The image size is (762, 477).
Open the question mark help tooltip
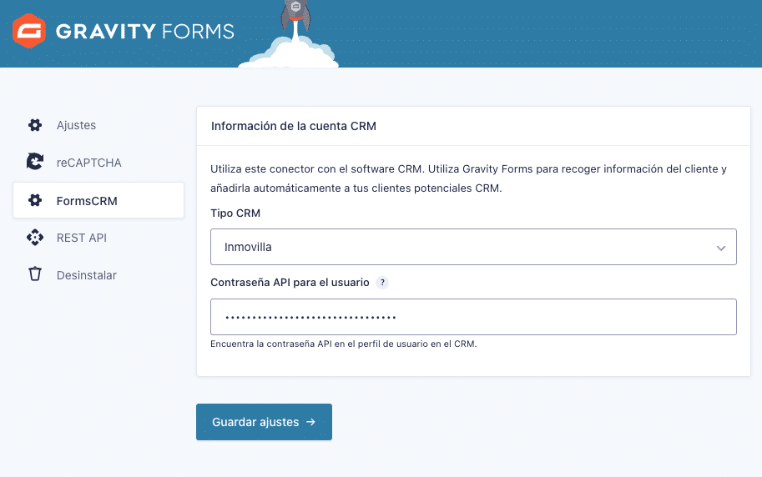(x=382, y=283)
